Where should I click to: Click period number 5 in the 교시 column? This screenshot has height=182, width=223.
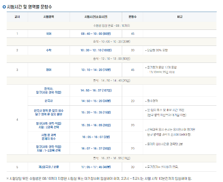[x=17, y=167]
